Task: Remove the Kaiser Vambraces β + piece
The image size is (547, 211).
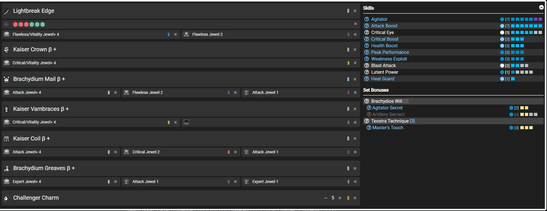Action: [355, 109]
